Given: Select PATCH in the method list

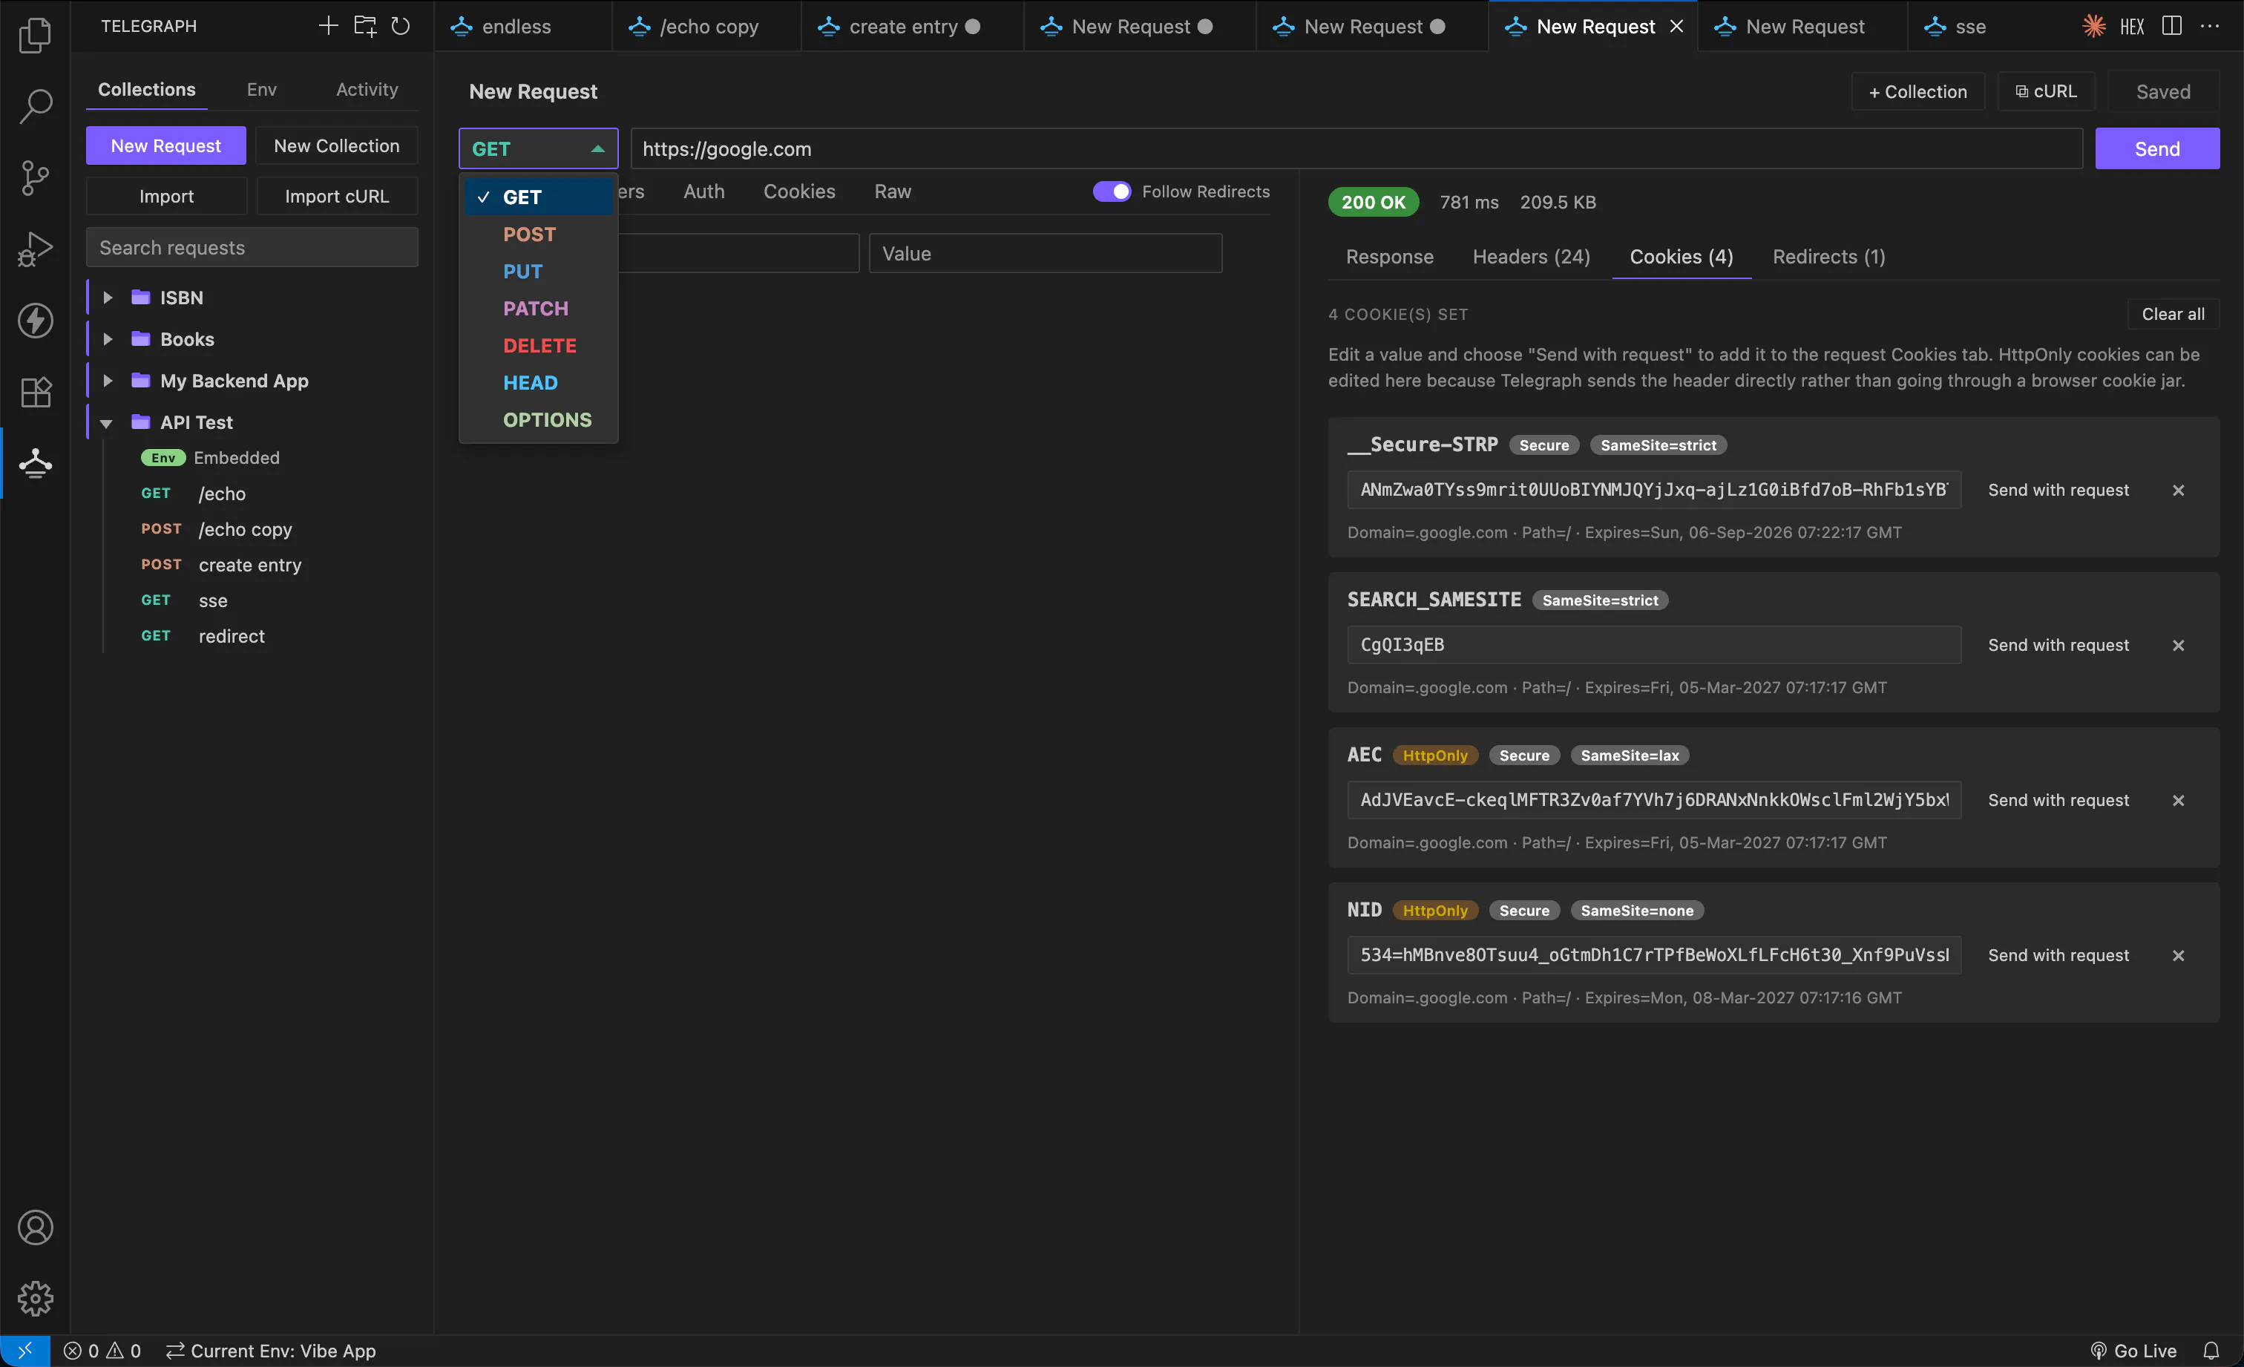Looking at the screenshot, I should [x=537, y=309].
